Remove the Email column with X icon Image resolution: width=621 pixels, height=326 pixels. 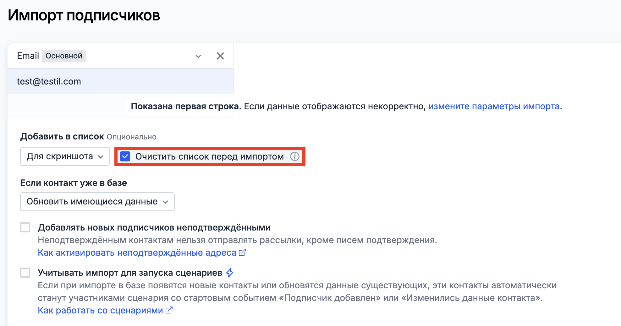pos(220,56)
